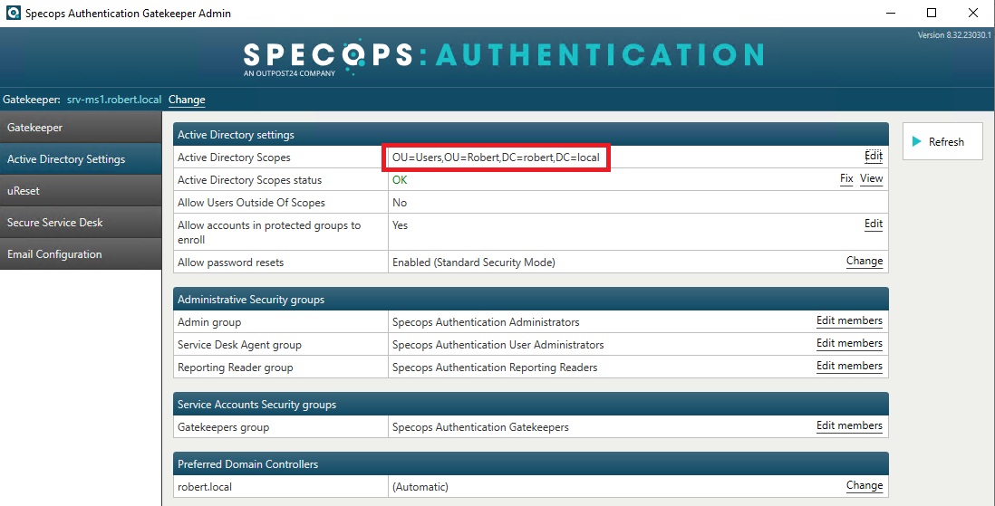The height and width of the screenshot is (506, 995).
Task: Click the Refresh button
Action: click(x=942, y=141)
